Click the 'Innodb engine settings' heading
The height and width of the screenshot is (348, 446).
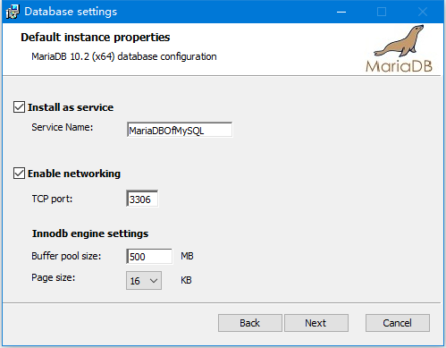[90, 233]
